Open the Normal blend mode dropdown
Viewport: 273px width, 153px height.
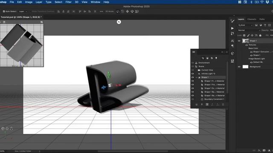(249, 30)
